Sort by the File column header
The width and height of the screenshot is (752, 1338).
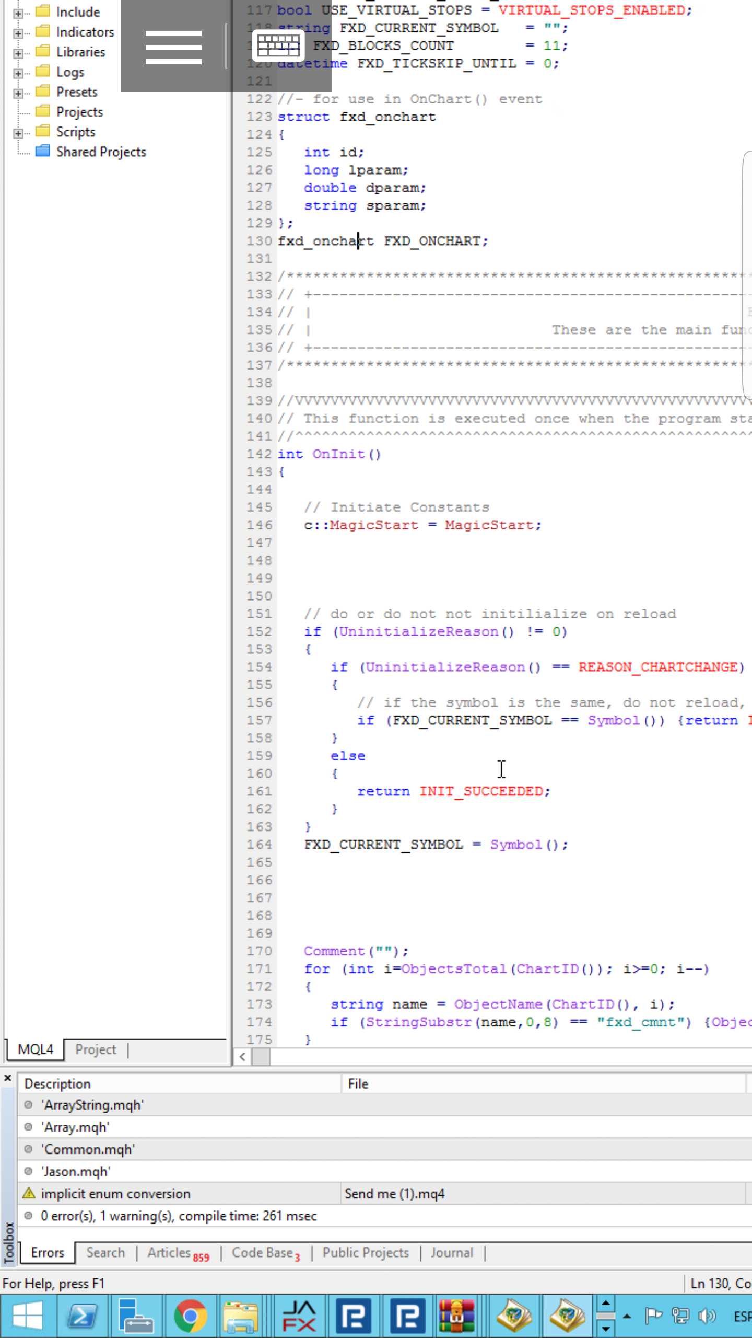[543, 1083]
